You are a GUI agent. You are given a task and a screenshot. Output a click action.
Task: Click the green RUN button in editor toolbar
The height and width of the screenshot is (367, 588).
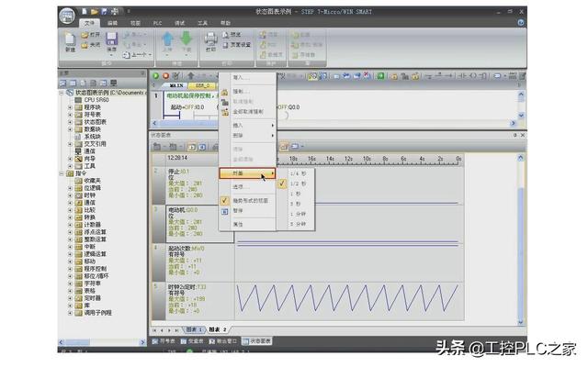(155, 76)
